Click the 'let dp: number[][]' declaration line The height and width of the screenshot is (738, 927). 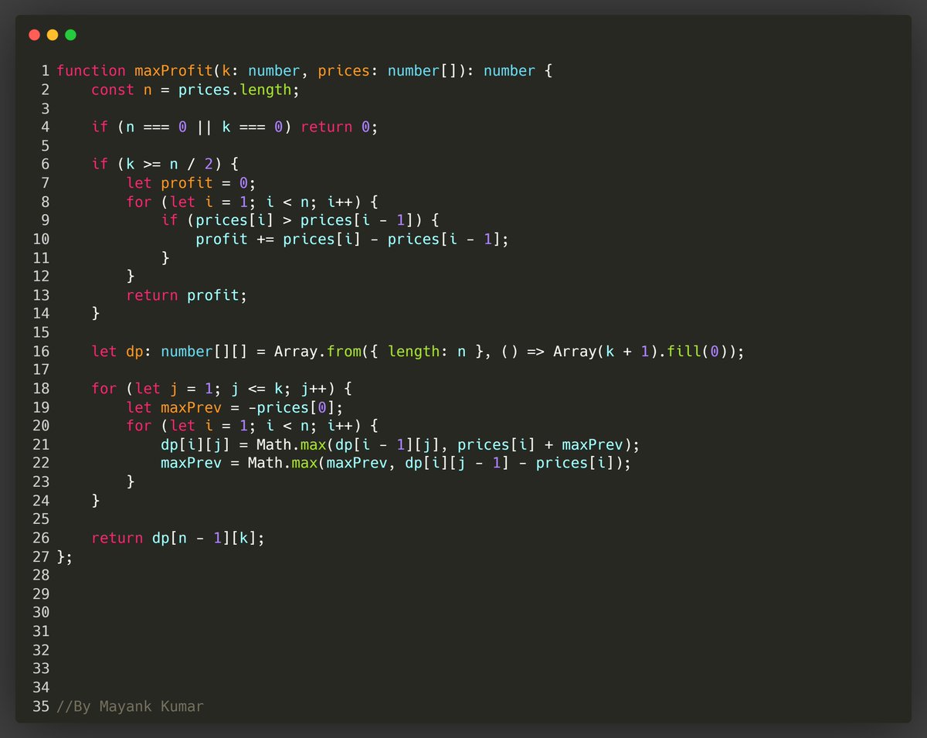pos(418,352)
